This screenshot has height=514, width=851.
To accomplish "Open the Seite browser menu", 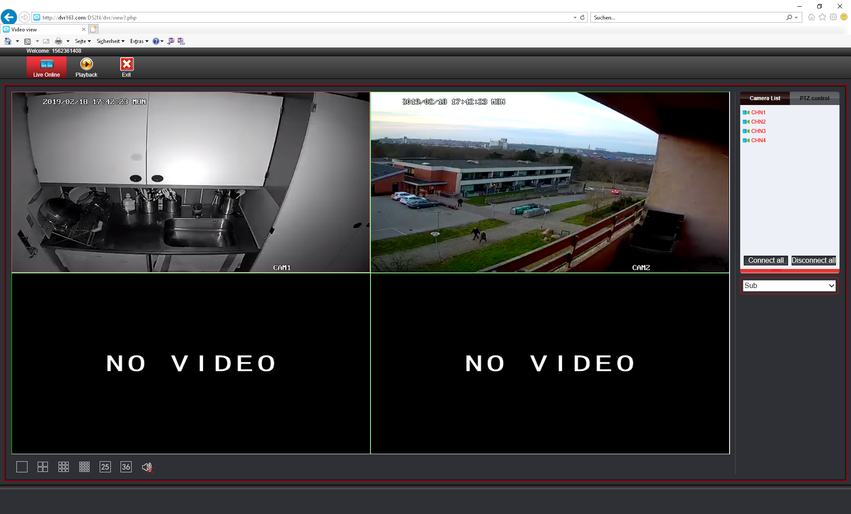I will pyautogui.click(x=82, y=41).
